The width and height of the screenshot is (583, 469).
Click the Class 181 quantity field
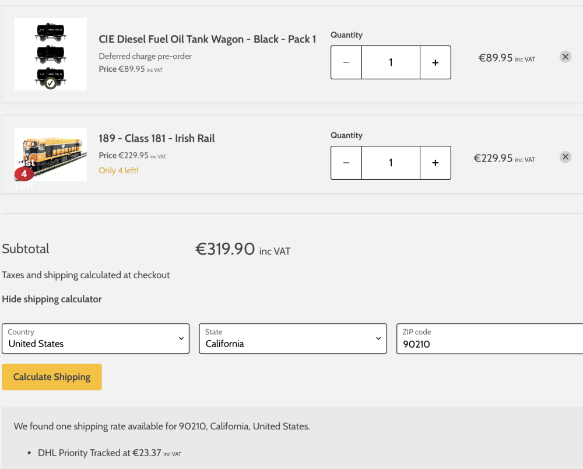click(x=391, y=163)
